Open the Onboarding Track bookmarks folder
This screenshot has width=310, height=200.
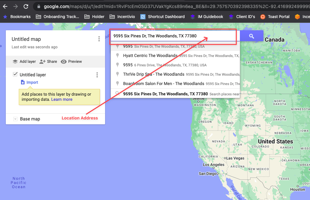tap(57, 17)
